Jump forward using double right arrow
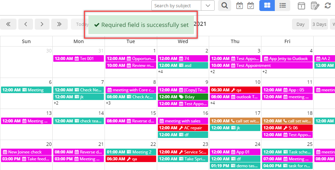 (59, 24)
